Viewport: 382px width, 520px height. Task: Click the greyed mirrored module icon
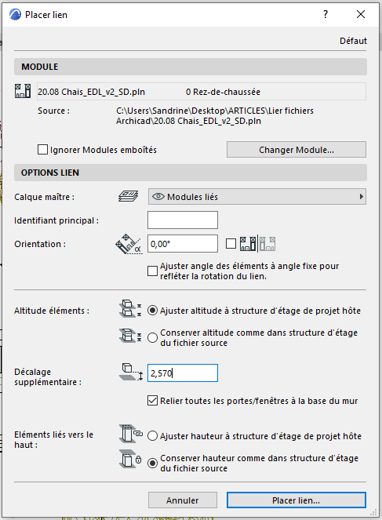tap(267, 244)
